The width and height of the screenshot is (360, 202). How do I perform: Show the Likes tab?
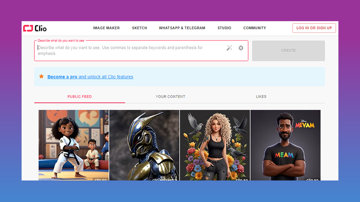click(261, 97)
